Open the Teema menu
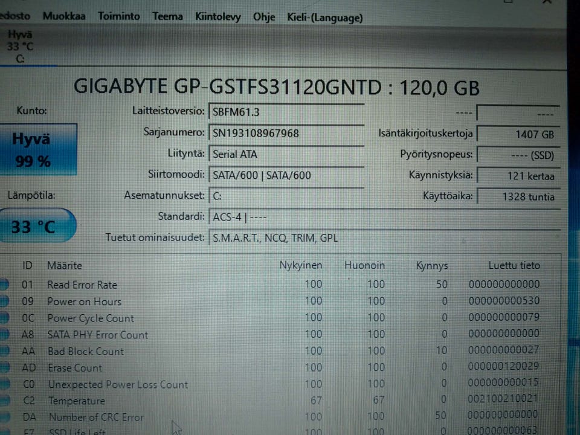Screen dimensions: 580x435 pyautogui.click(x=167, y=17)
